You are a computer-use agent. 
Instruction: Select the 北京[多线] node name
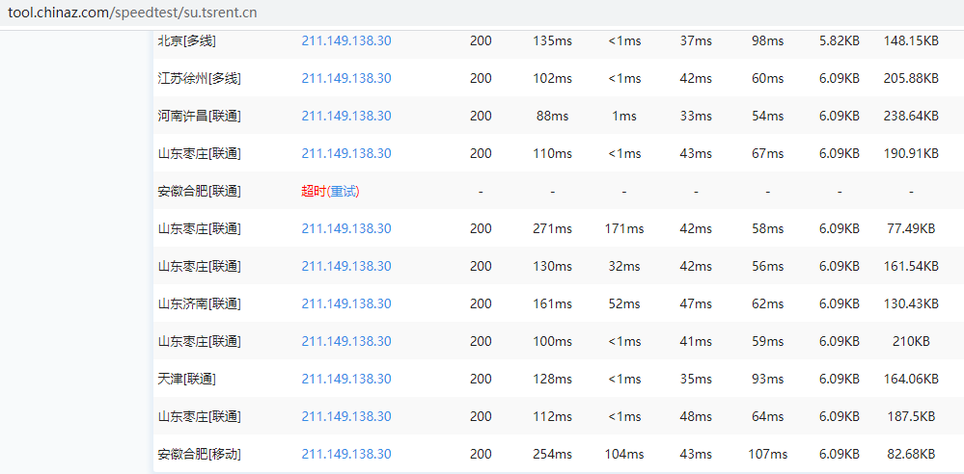[187, 40]
